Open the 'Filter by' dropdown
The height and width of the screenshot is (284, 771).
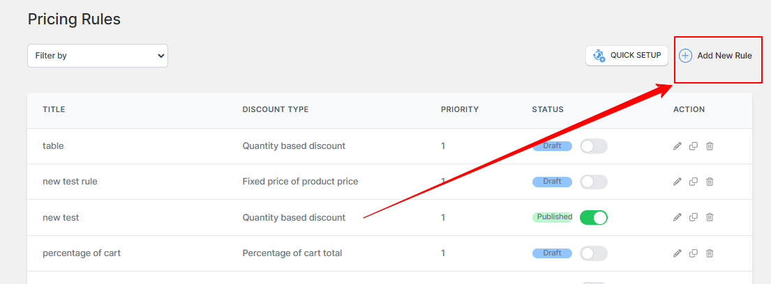click(x=98, y=56)
